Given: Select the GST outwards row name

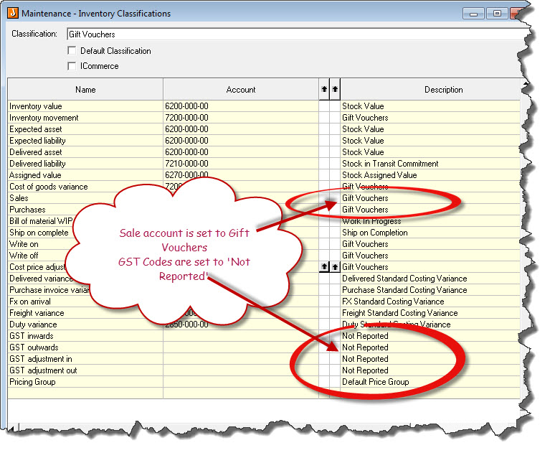Looking at the screenshot, I should [34, 347].
